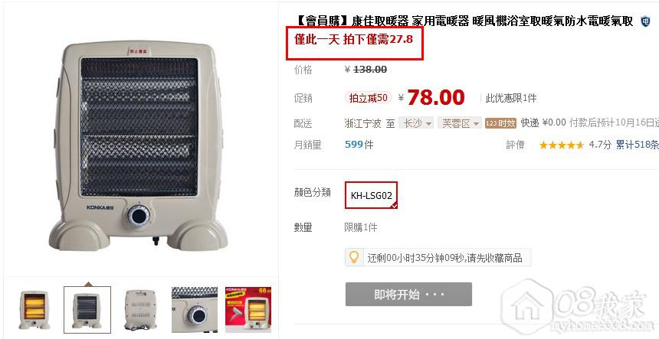Click the main heater product image
659x339 pixels.
(x=139, y=145)
